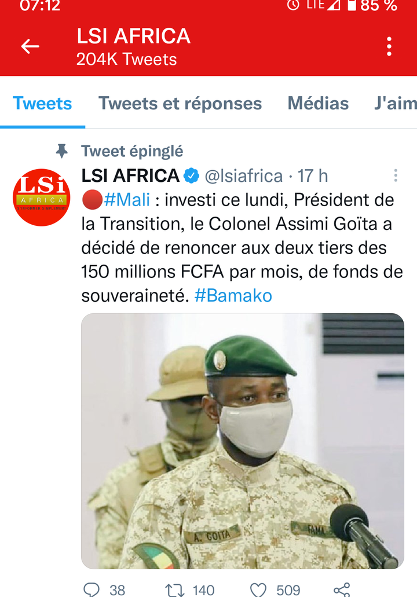This screenshot has height=597, width=417.
Task: Switch to Tweets et réponses tab
Action: (x=180, y=103)
